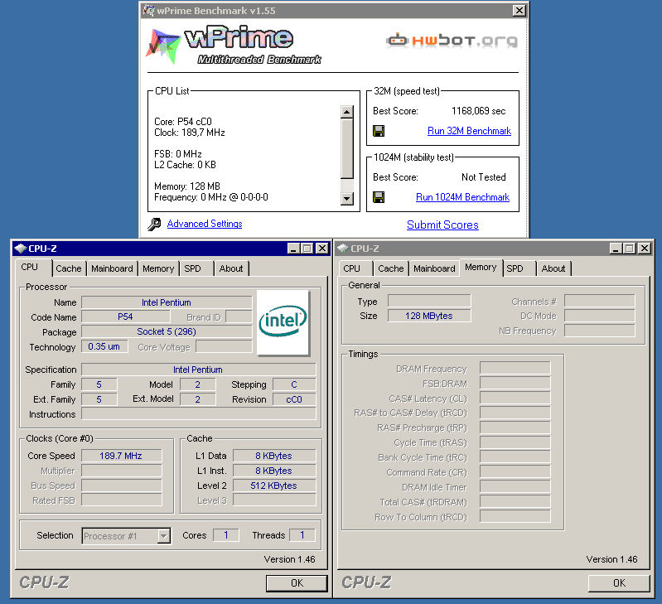This screenshot has width=662, height=604.
Task: Open Advanced Settings link
Action: coord(205,224)
